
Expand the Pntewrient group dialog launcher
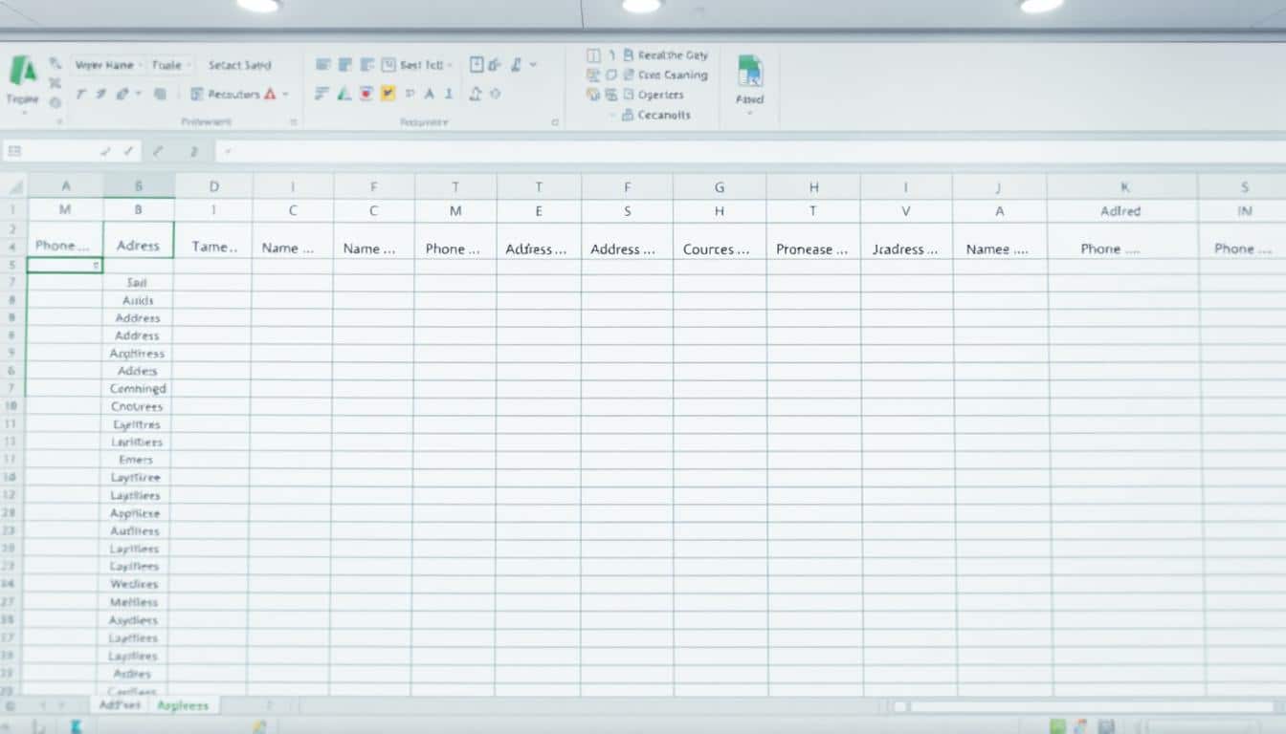pyautogui.click(x=294, y=122)
